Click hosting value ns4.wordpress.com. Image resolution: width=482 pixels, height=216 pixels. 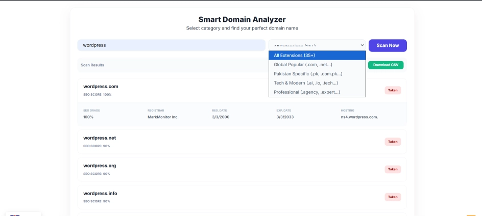359,117
